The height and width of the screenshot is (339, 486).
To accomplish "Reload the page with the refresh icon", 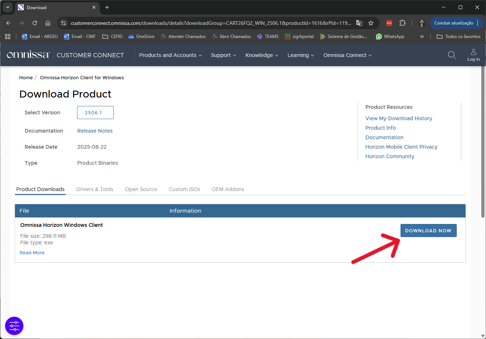I will point(35,23).
